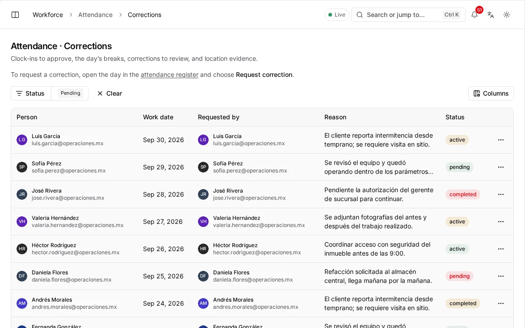This screenshot has height=328, width=525.
Task: Sort by Work date column header
Action: point(158,117)
